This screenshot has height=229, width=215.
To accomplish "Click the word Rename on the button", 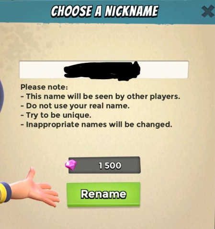I will (103, 194).
